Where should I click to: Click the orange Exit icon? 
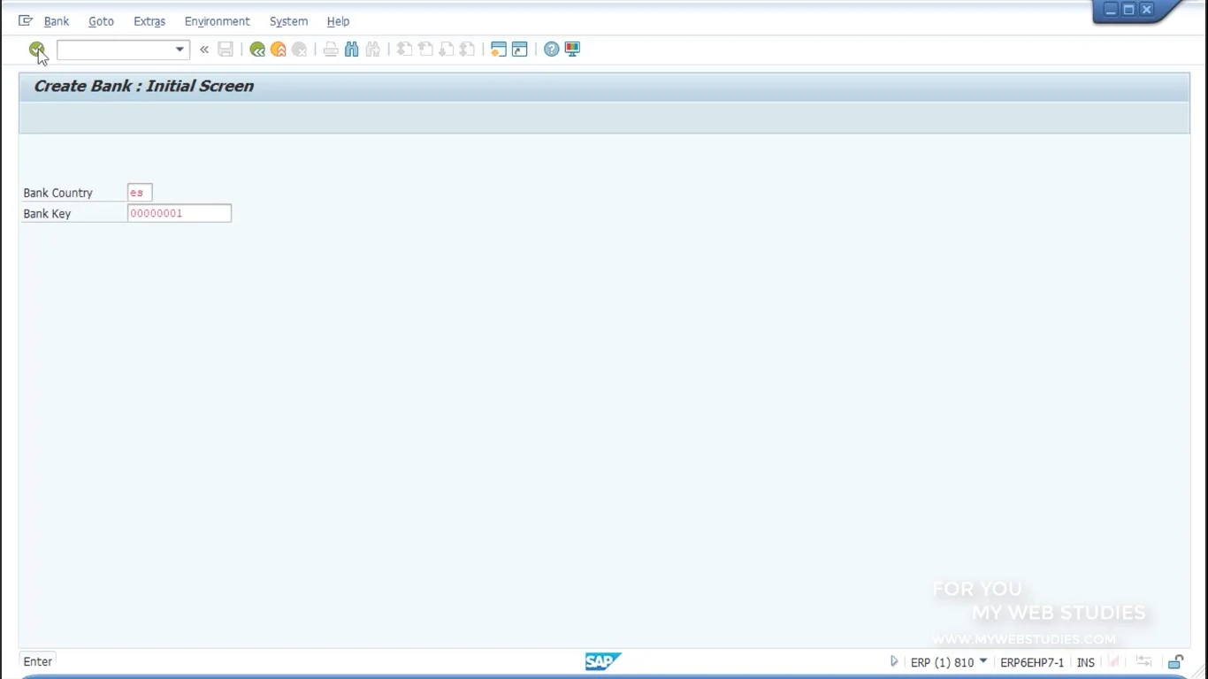(x=279, y=50)
